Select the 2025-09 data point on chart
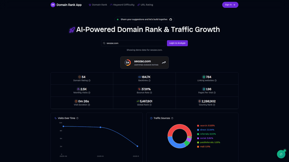Screen dimensions: 289x162 click(63, 126)
